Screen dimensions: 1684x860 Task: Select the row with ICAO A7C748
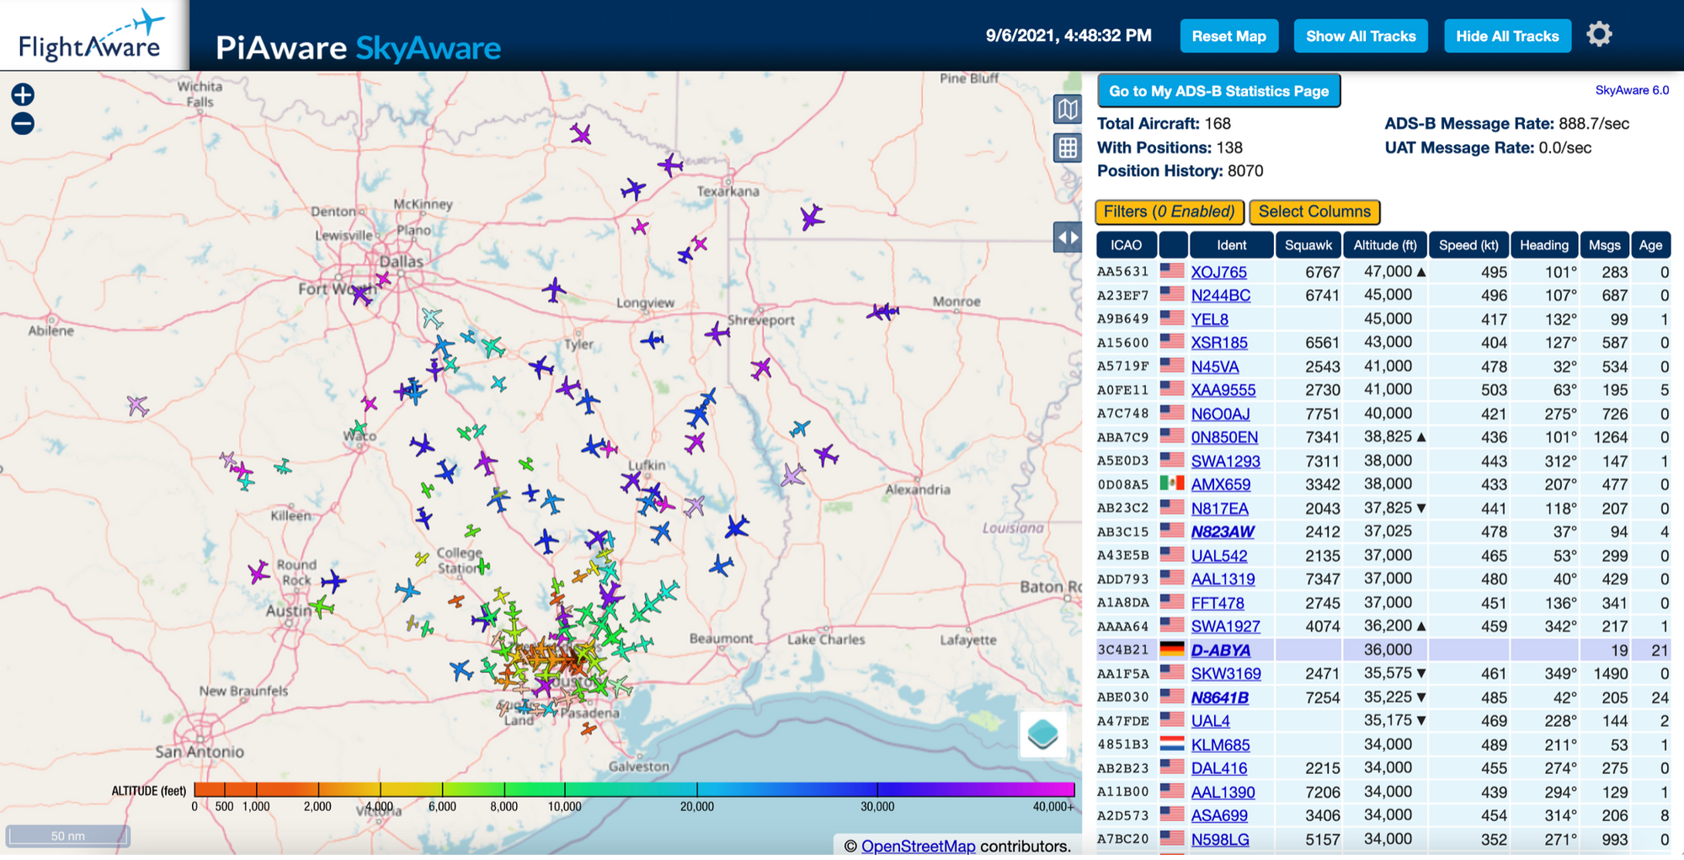[x=1383, y=414]
